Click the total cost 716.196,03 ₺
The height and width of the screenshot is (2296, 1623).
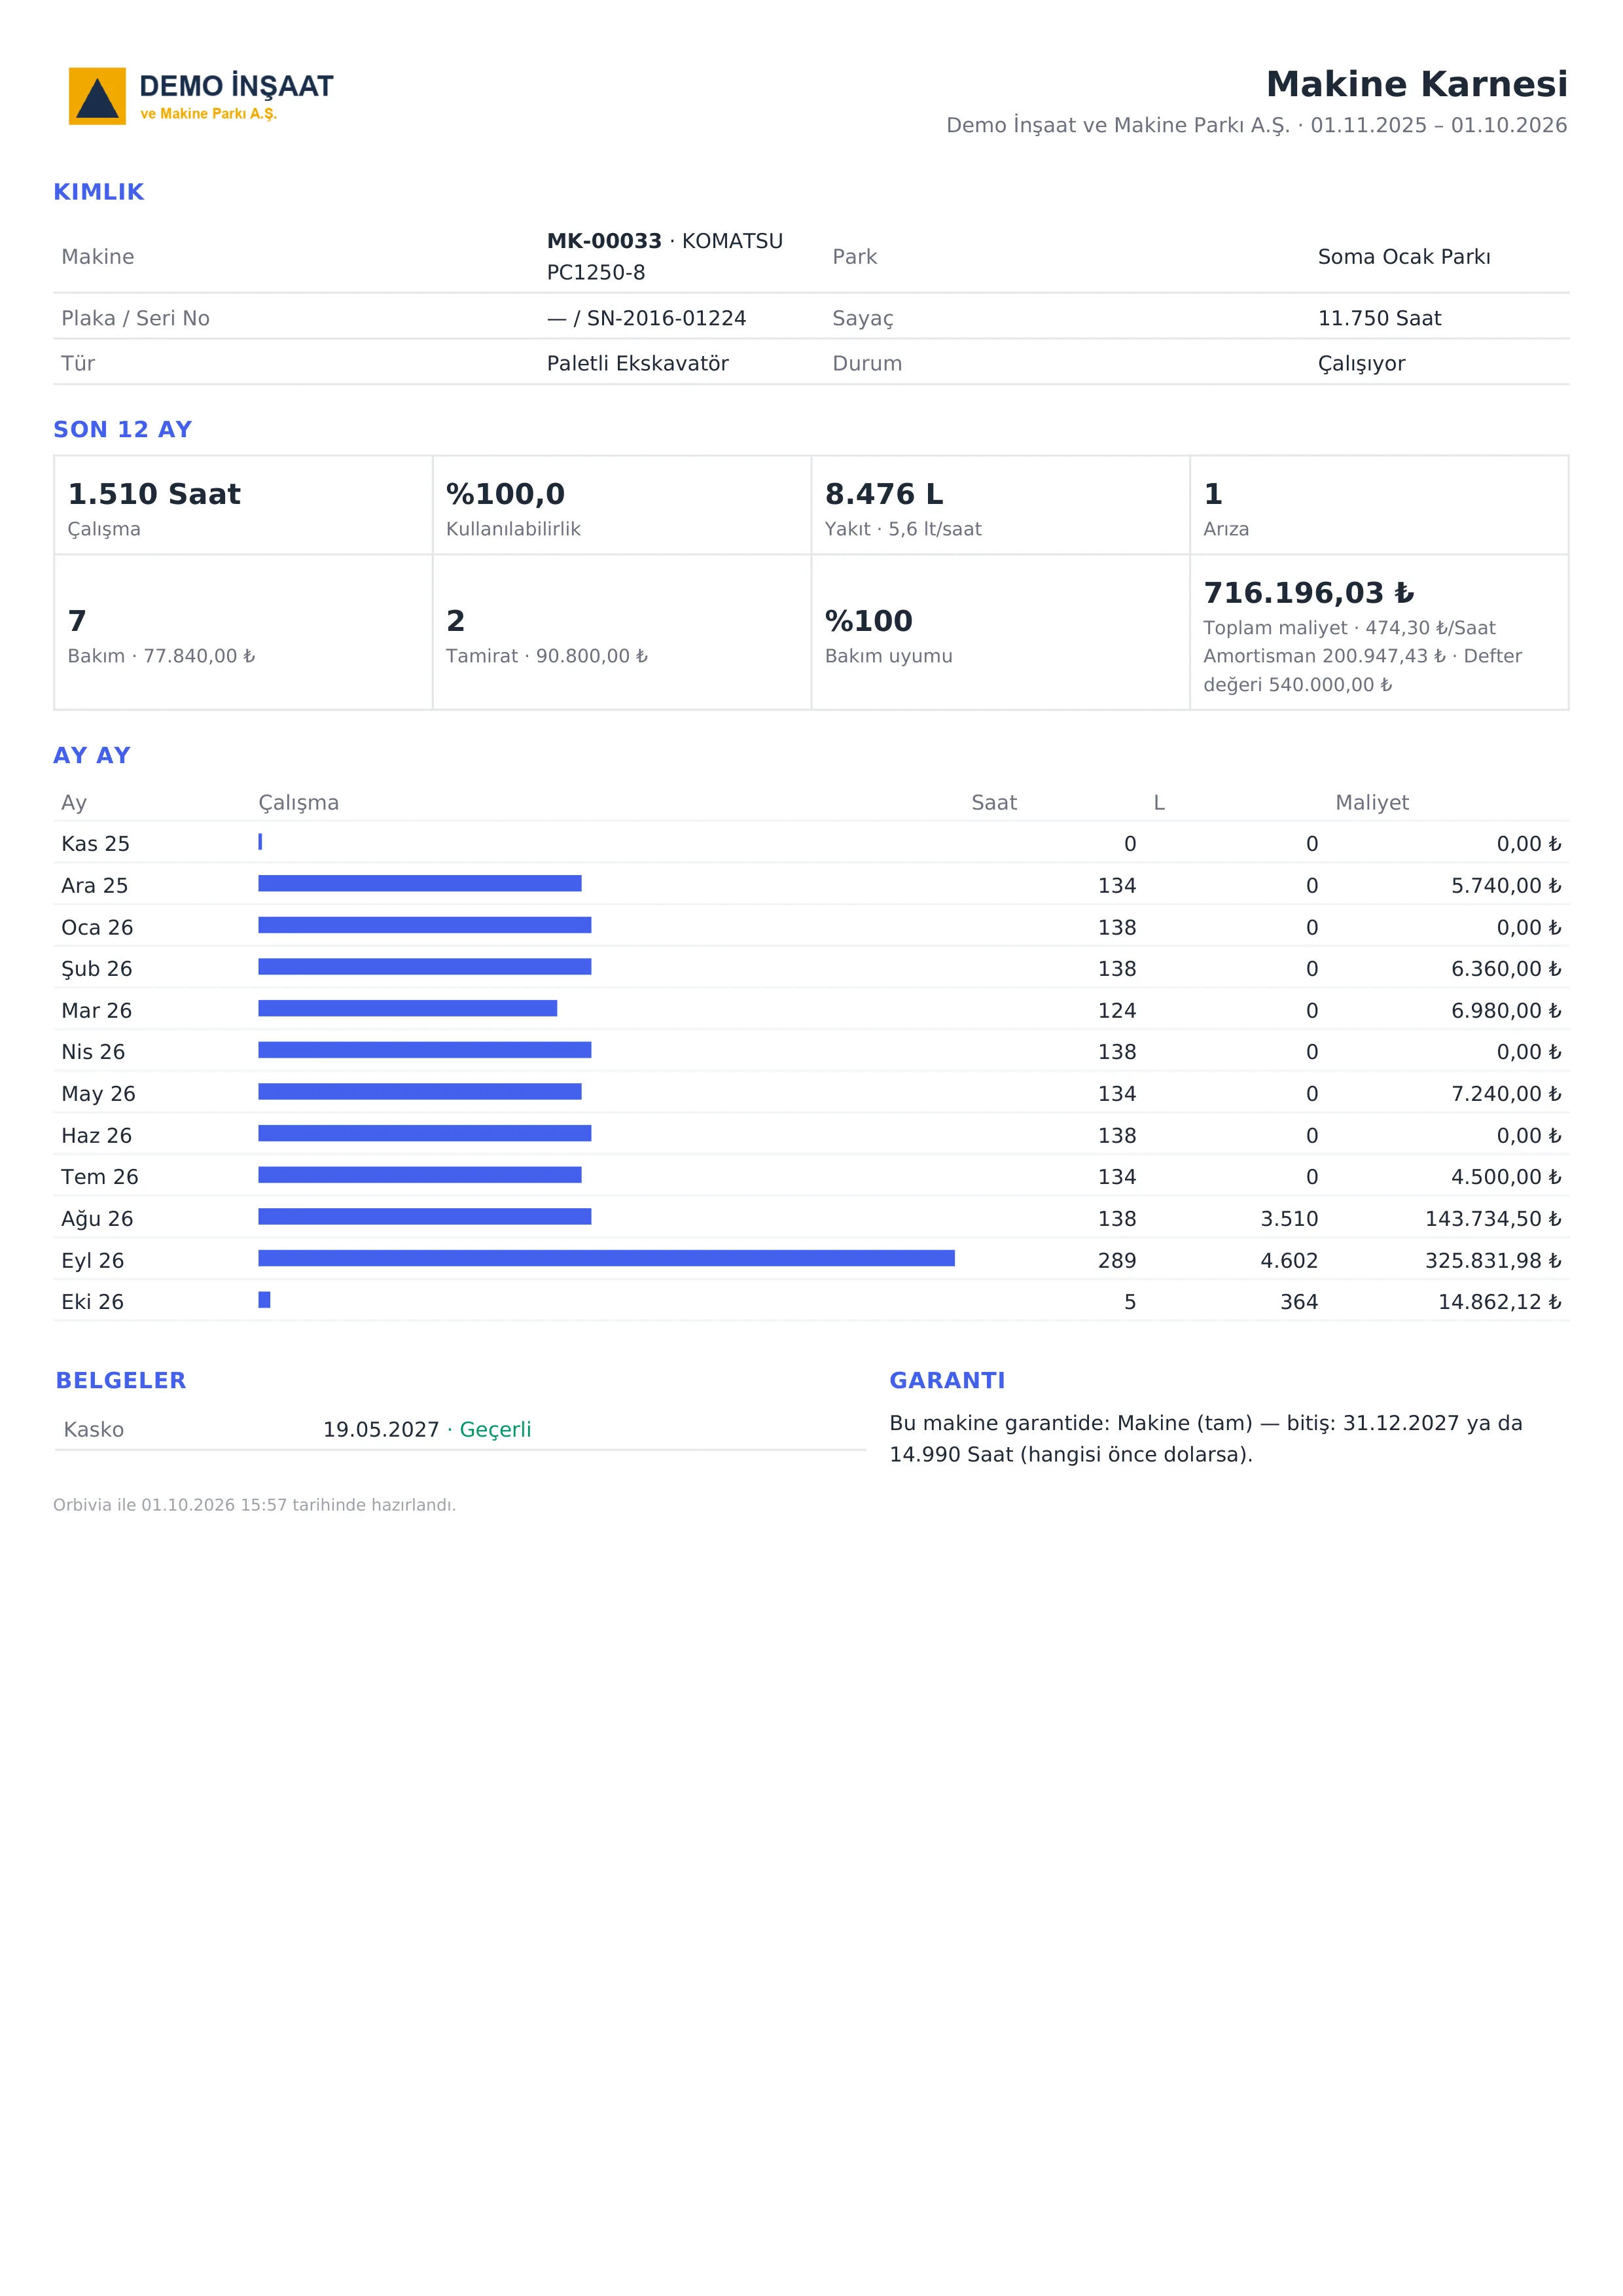pos(1308,593)
